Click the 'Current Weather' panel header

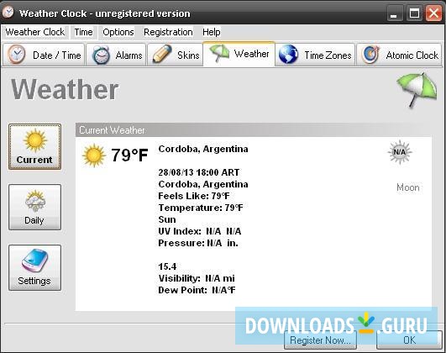click(253, 129)
